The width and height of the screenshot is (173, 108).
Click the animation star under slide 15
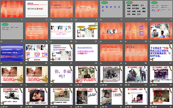pyautogui.click(x=1, y=63)
